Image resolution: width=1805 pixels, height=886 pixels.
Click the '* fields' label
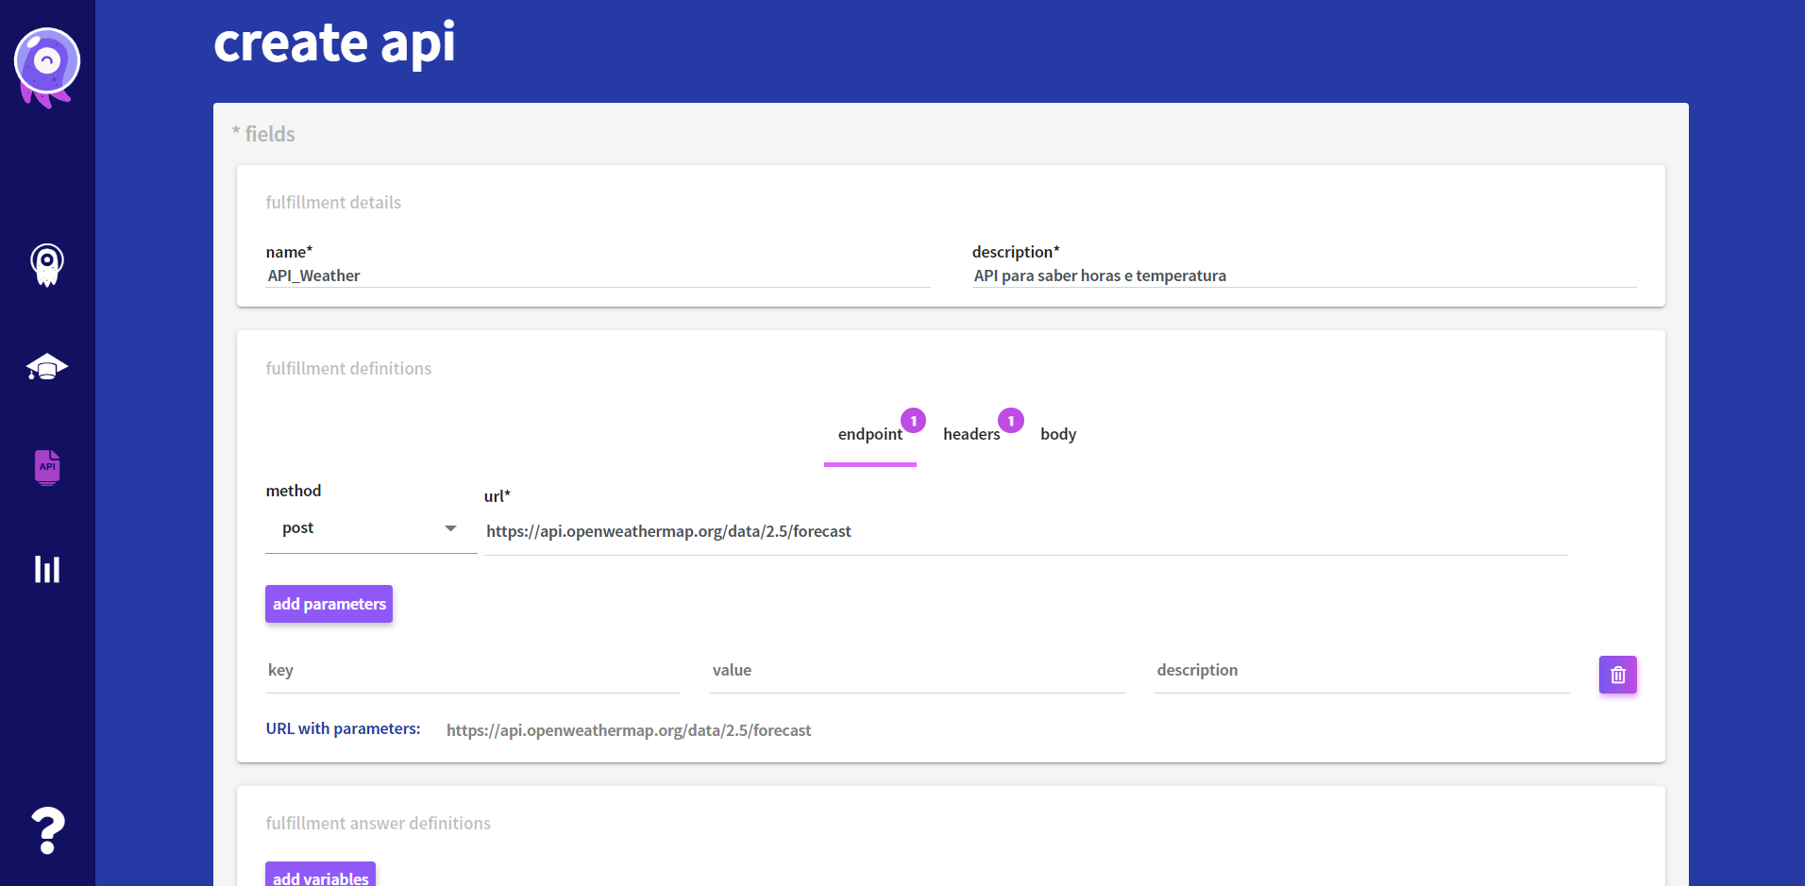[263, 134]
